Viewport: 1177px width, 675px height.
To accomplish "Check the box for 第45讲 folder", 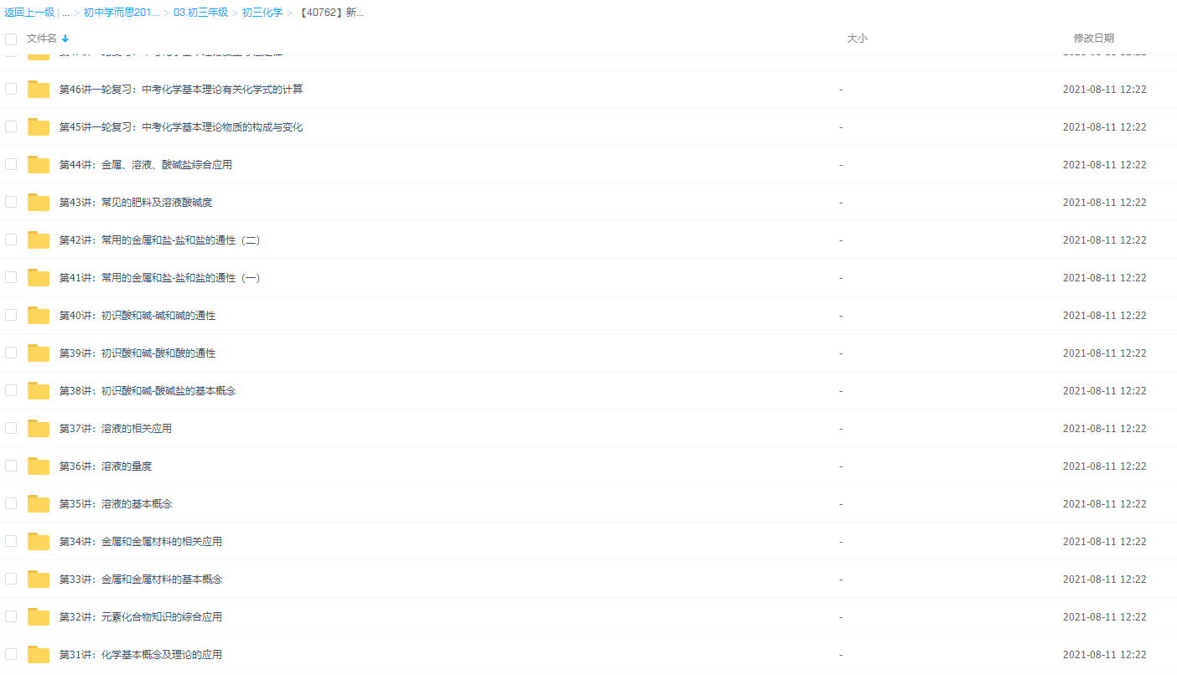I will click(x=11, y=126).
